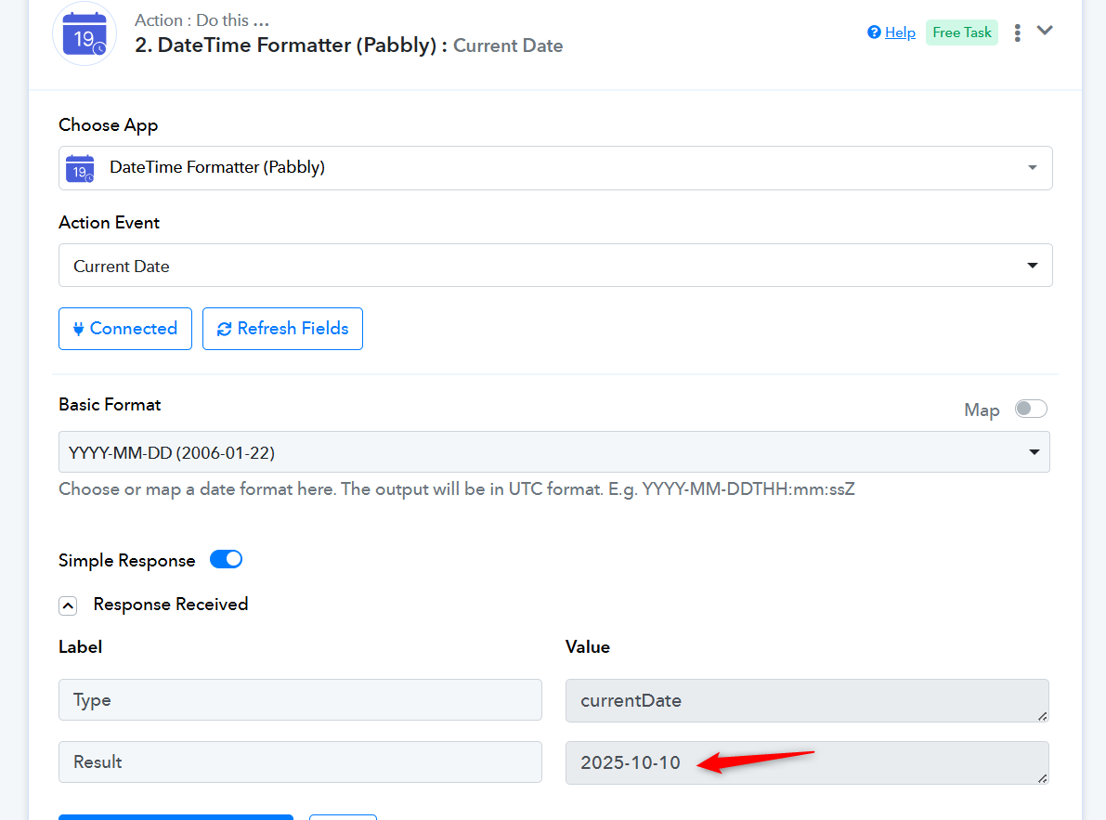Click the resize handle of currentDate textarea

click(x=1043, y=716)
